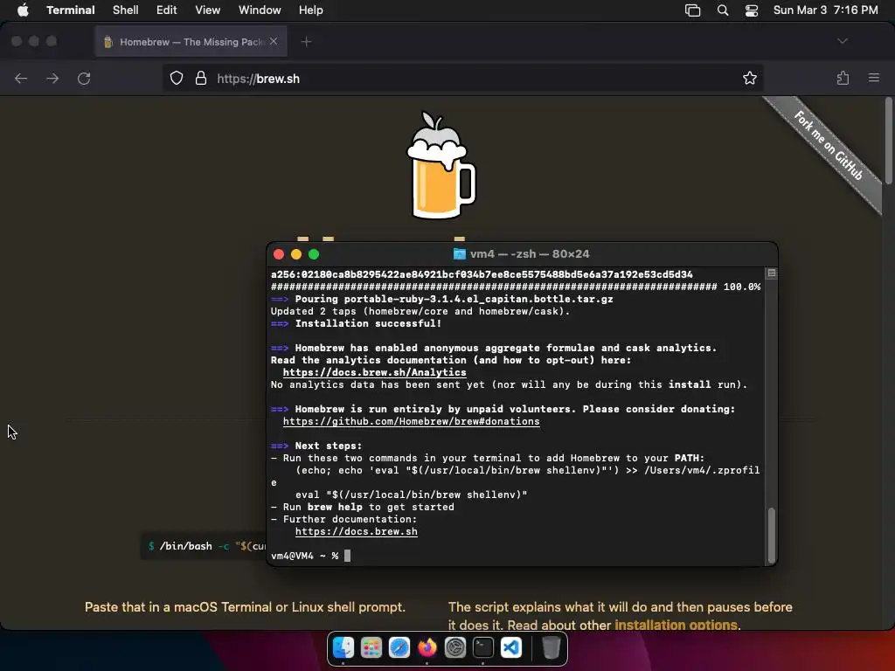Open the Homebrew/brew#donations GitHub link
Screen dimensions: 895x671
click(x=411, y=422)
